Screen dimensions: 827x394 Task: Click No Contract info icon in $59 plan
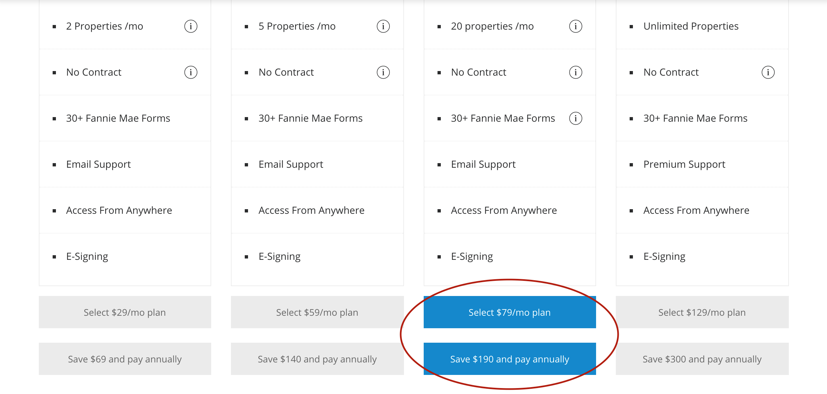[x=383, y=72]
